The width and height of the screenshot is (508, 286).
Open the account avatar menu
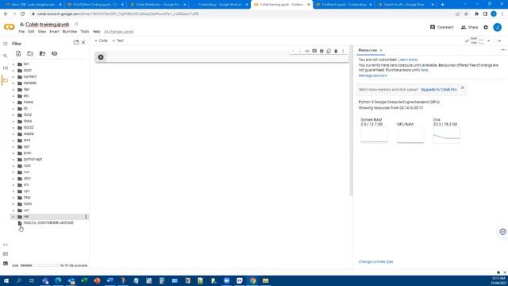[498, 27]
